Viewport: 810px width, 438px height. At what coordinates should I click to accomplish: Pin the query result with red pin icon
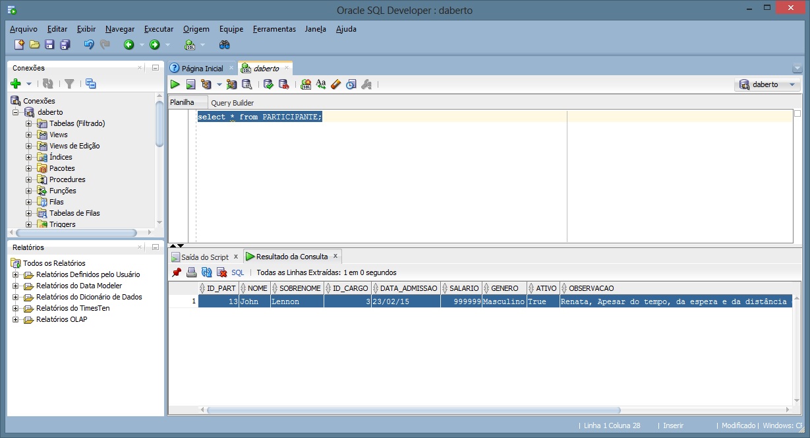(x=176, y=272)
